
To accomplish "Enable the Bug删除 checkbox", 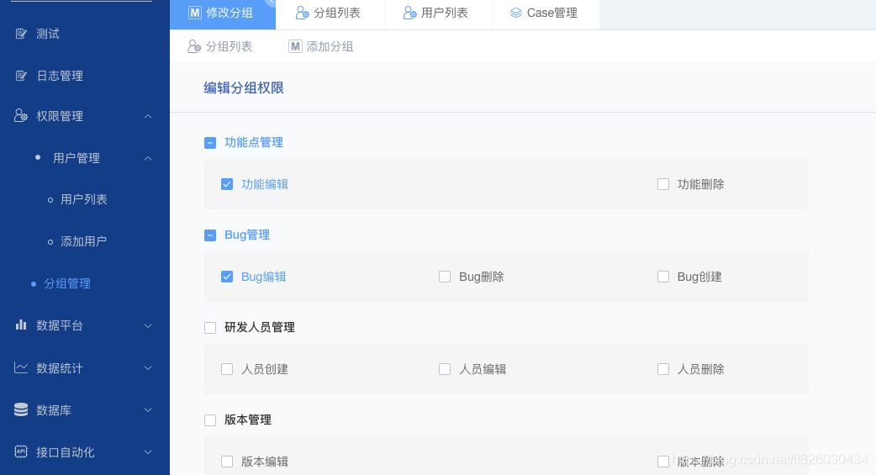I will [445, 277].
